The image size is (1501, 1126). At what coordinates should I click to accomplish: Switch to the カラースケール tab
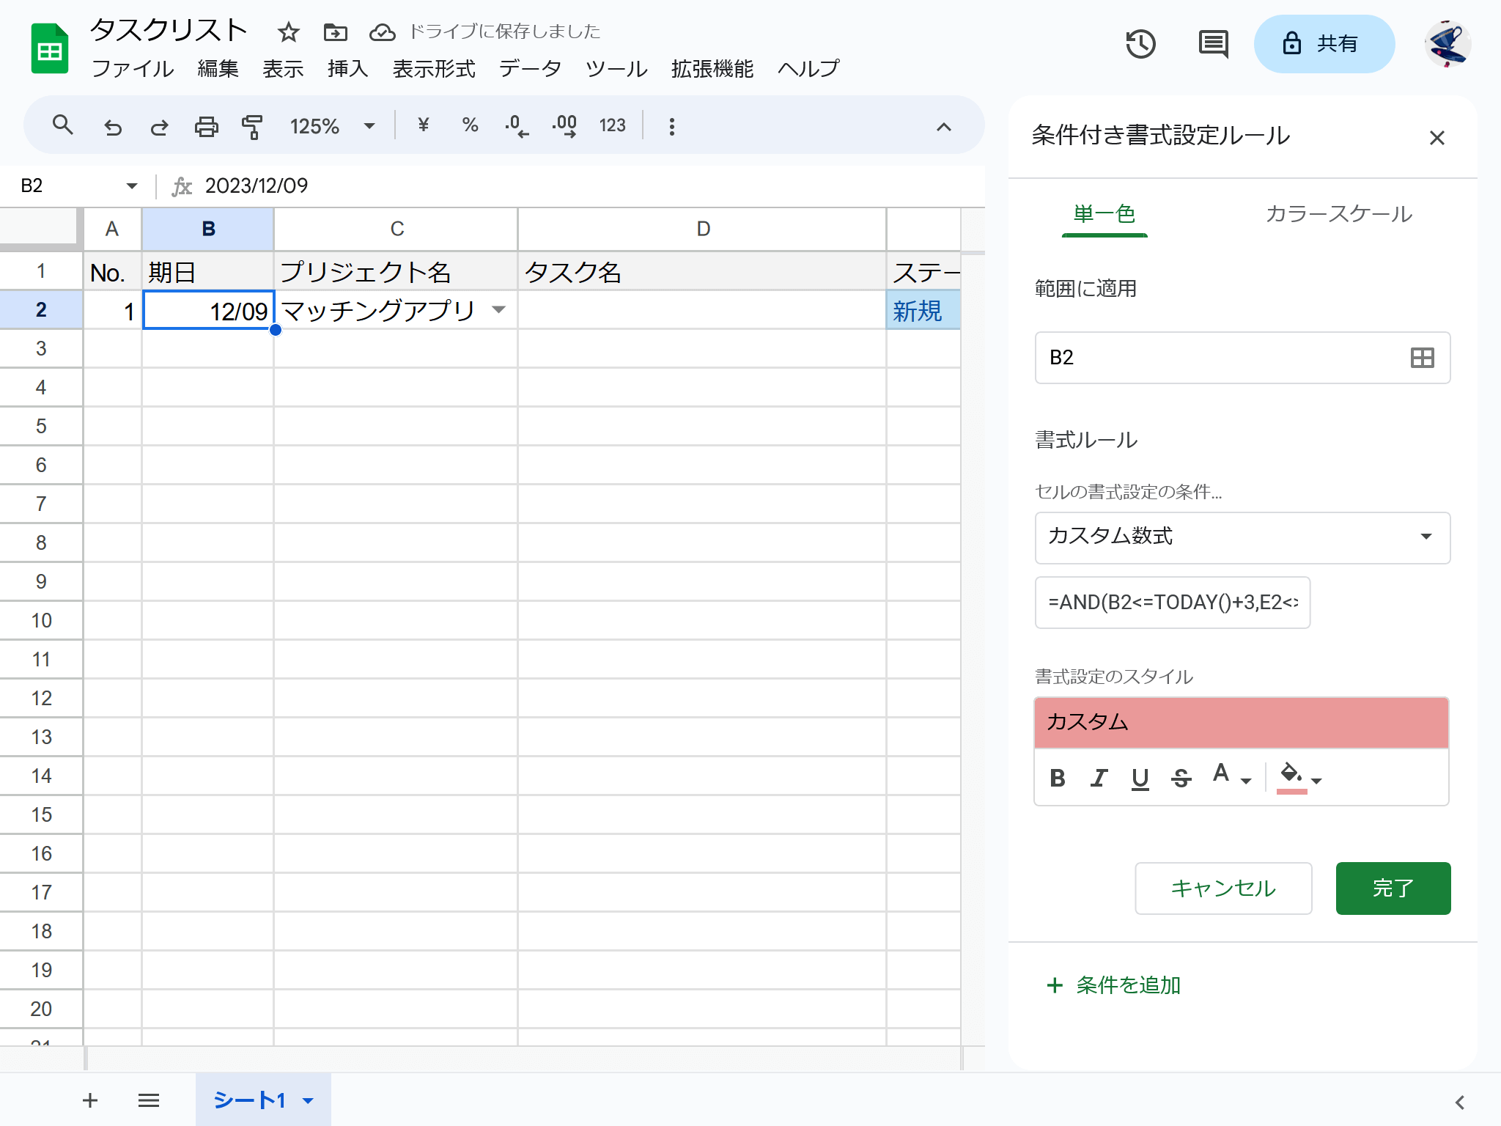click(1338, 214)
